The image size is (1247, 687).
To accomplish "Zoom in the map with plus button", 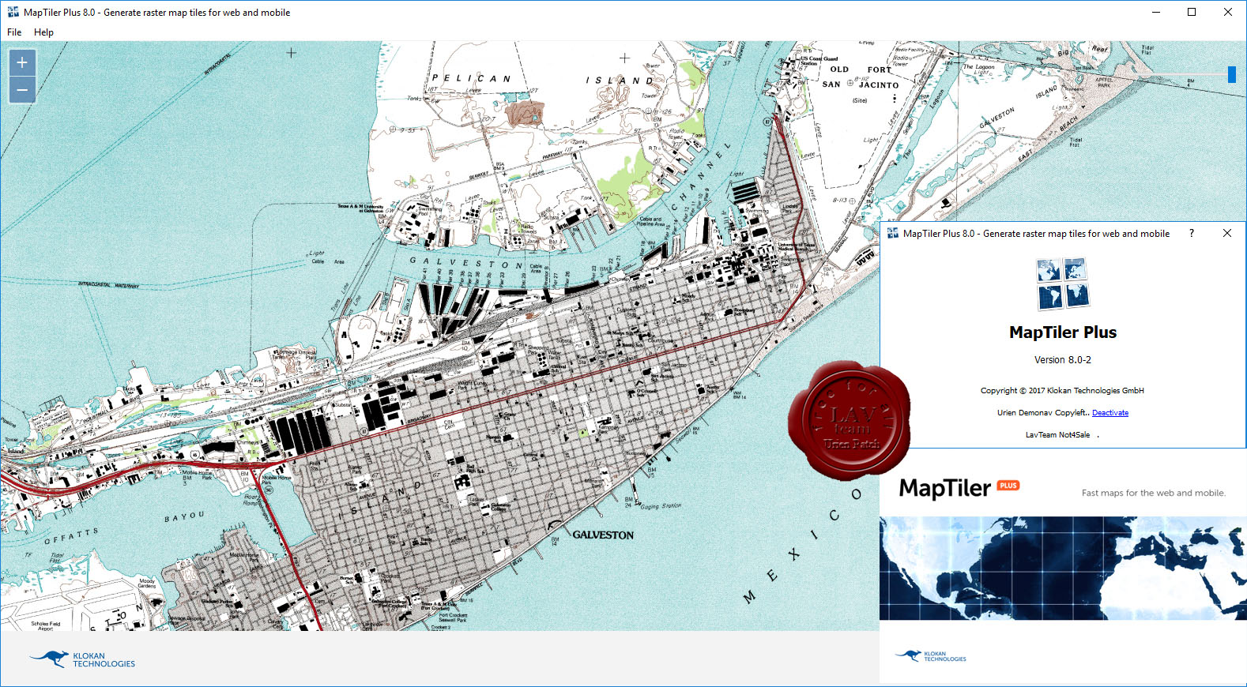I will click(x=22, y=62).
